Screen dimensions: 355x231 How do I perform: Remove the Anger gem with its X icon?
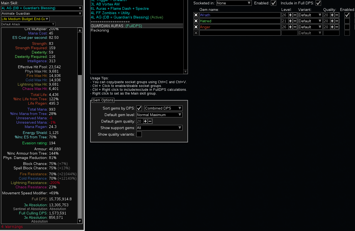tap(196, 27)
